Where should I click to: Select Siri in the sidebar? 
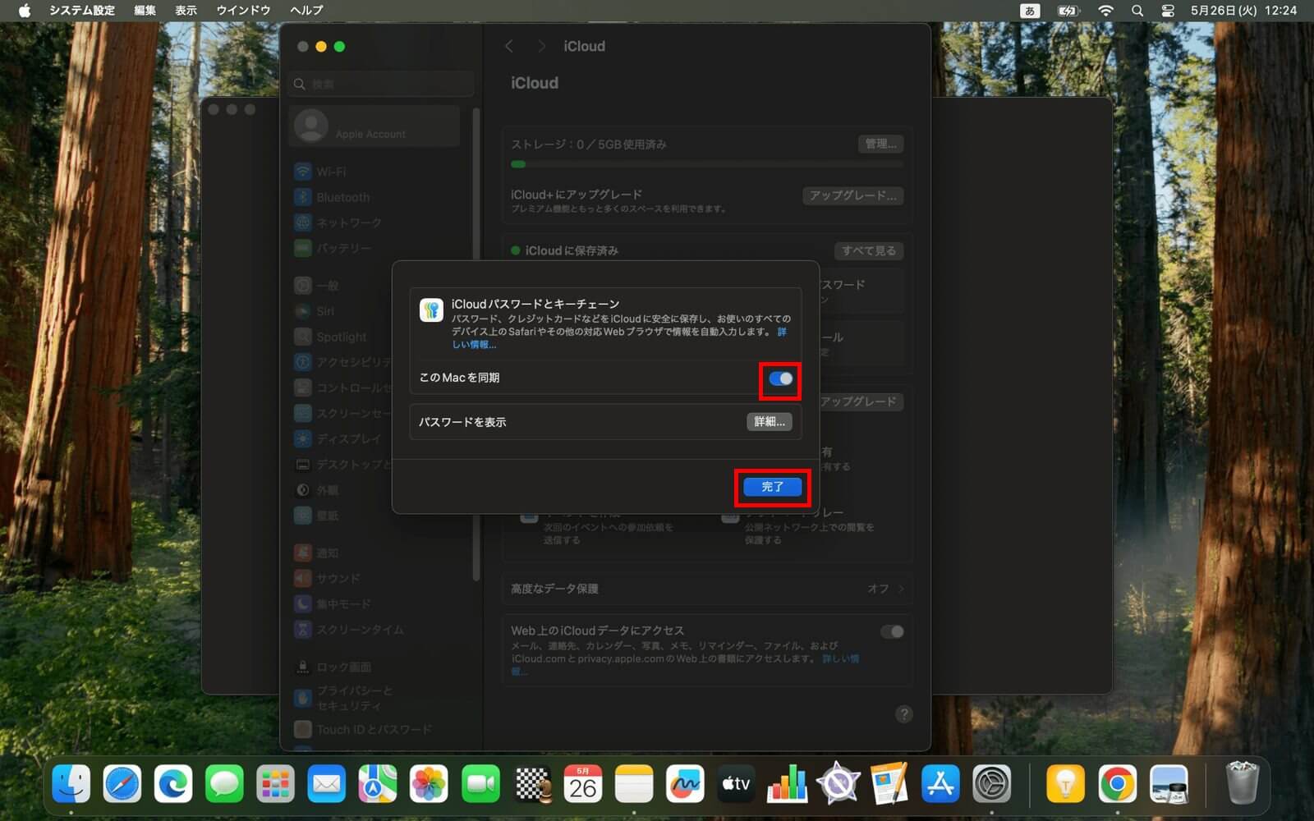click(342, 311)
